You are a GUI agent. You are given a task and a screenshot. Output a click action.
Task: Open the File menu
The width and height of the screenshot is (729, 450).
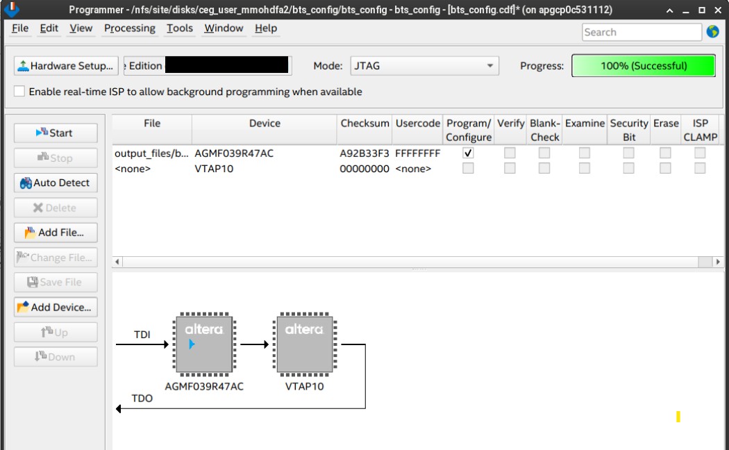(21, 28)
